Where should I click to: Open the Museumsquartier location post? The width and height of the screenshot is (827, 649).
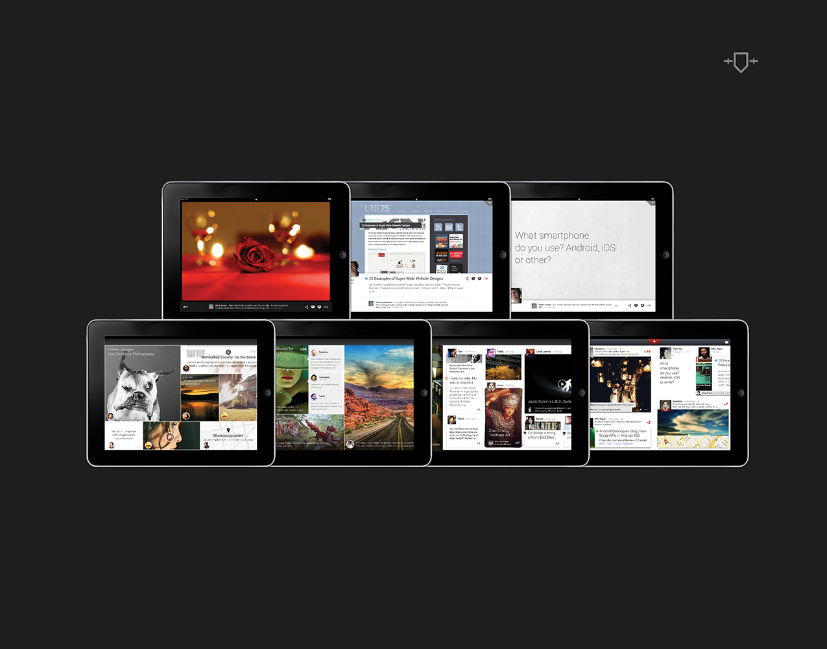click(228, 435)
